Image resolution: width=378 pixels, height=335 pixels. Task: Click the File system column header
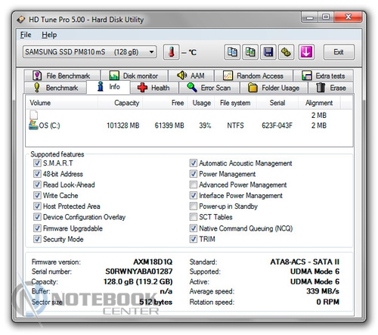point(235,103)
